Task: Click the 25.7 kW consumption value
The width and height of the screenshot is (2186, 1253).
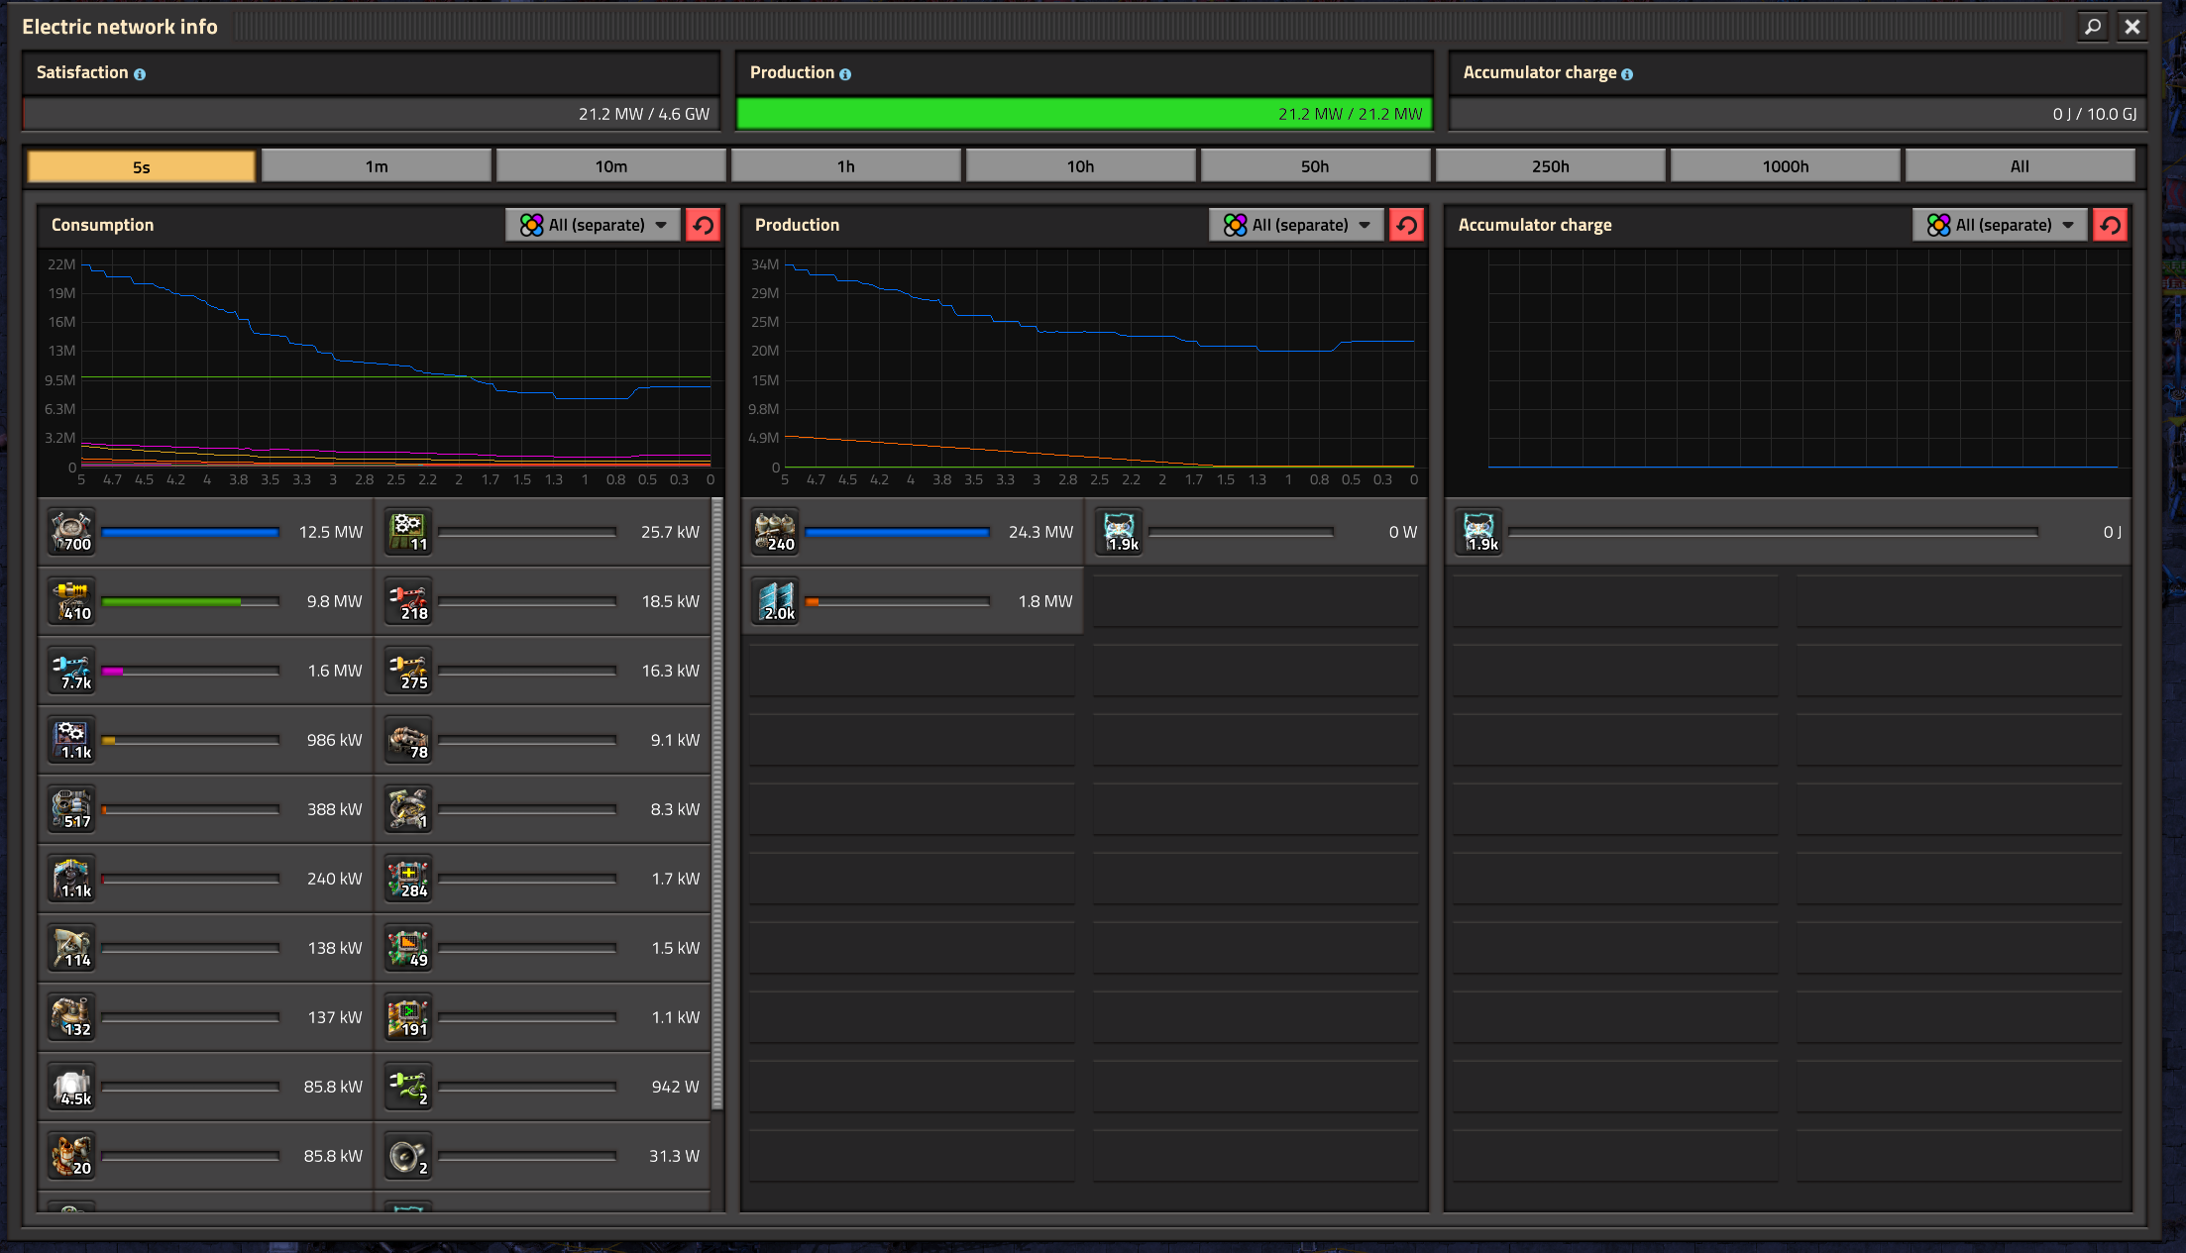Action: 670,532
